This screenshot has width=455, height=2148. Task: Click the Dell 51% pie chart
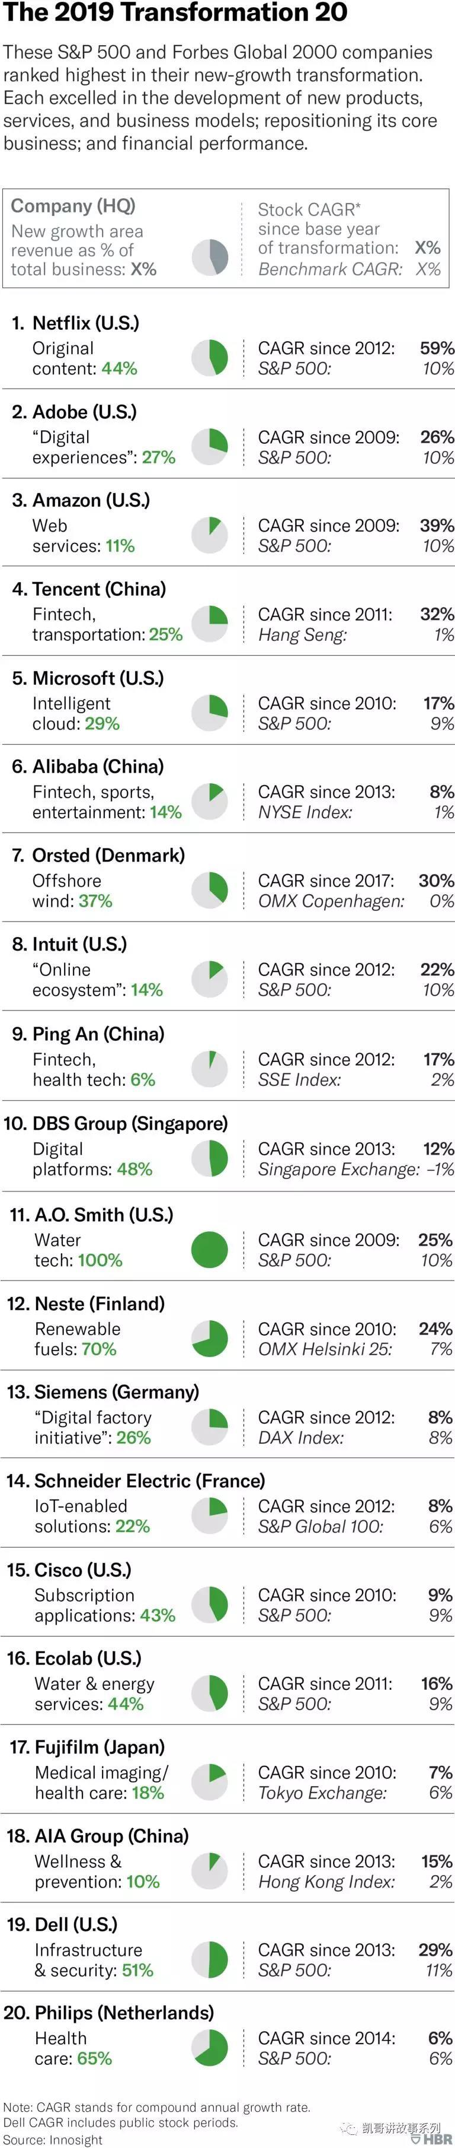coord(210,1959)
